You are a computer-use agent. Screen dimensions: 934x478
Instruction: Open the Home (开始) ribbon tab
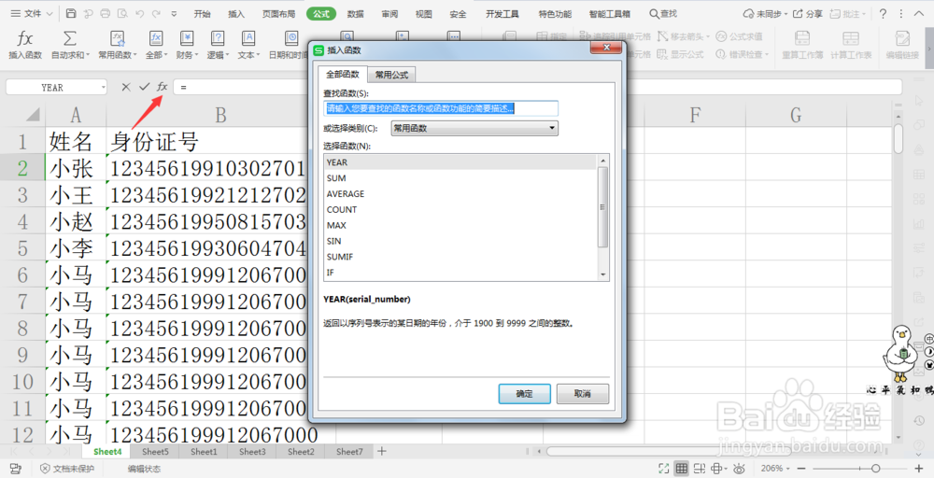pyautogui.click(x=202, y=14)
